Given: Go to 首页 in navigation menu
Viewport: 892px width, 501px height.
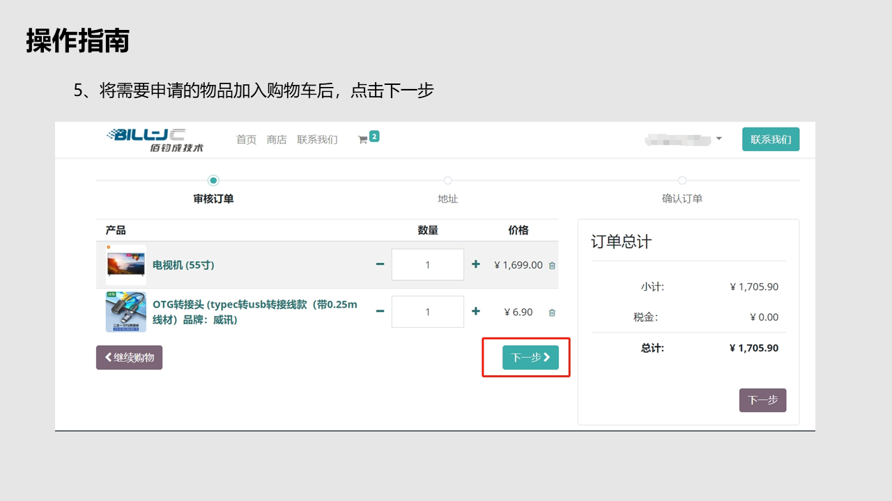Looking at the screenshot, I should [246, 139].
